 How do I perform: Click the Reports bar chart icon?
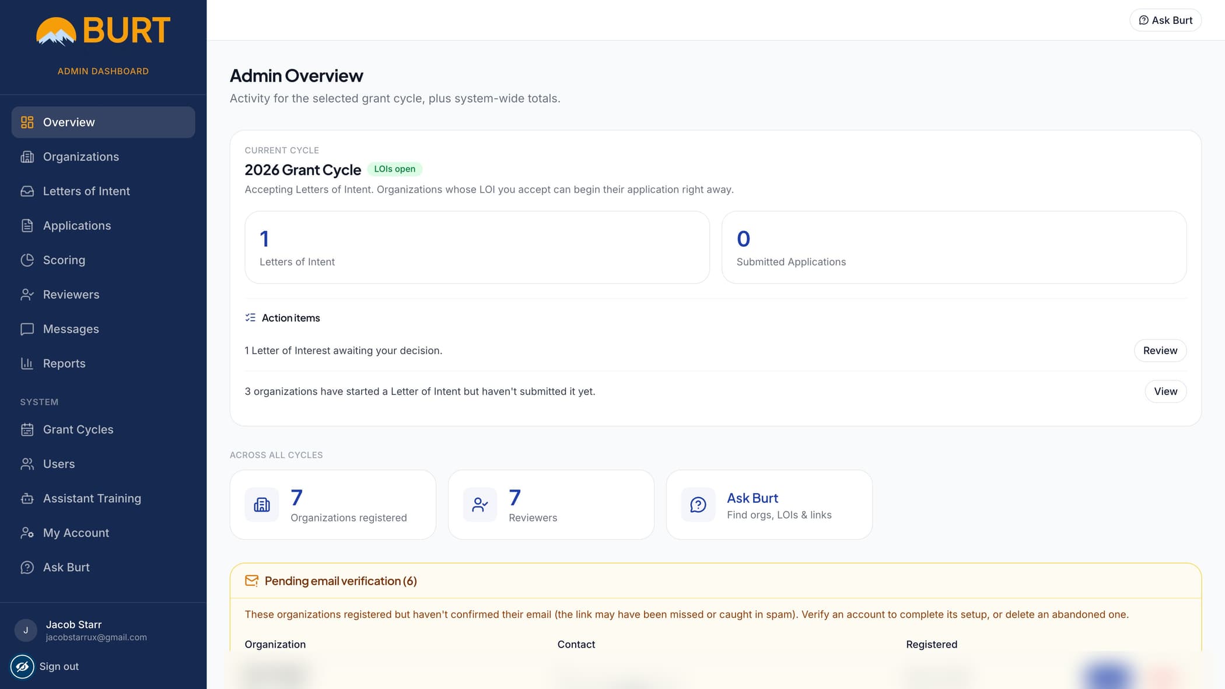(x=27, y=363)
